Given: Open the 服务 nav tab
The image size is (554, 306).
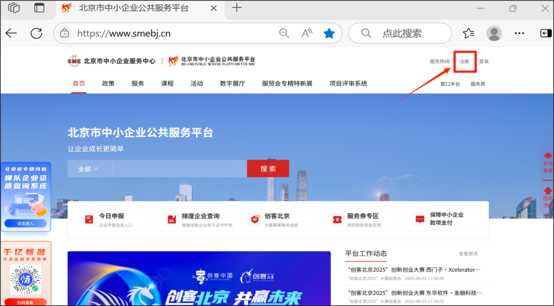Looking at the screenshot, I should tap(137, 84).
